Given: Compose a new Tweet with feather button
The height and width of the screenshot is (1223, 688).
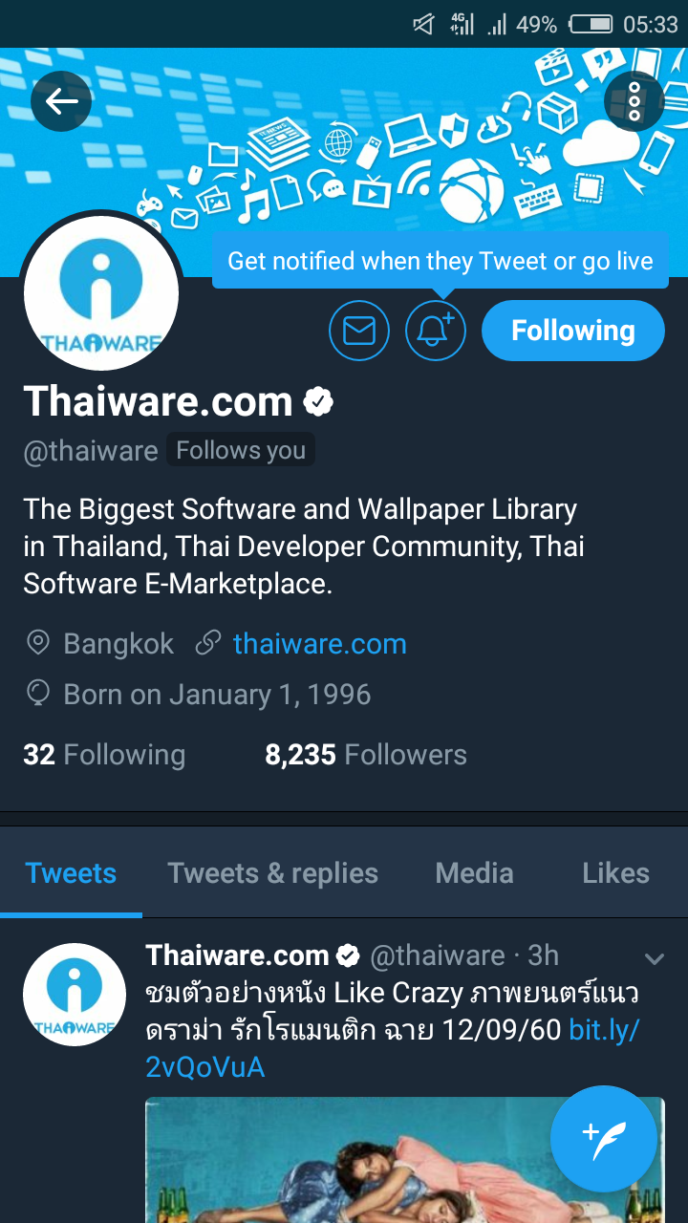Looking at the screenshot, I should pos(604,1139).
